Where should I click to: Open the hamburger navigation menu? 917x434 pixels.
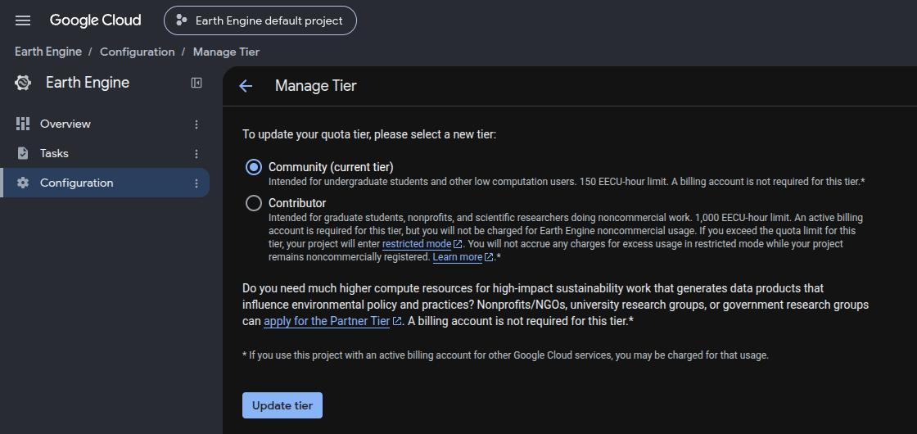23,20
